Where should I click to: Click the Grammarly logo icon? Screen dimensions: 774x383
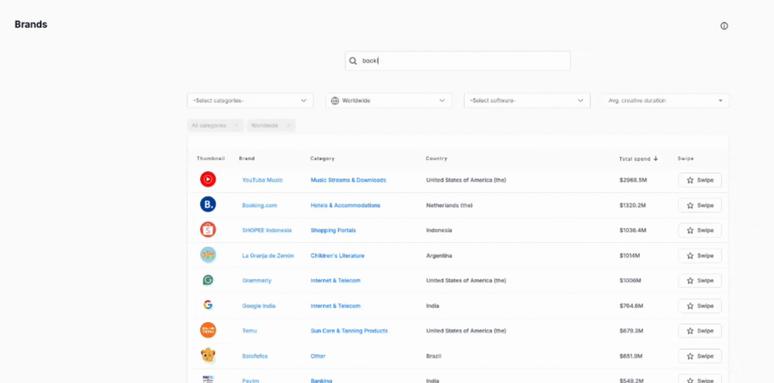(x=208, y=280)
